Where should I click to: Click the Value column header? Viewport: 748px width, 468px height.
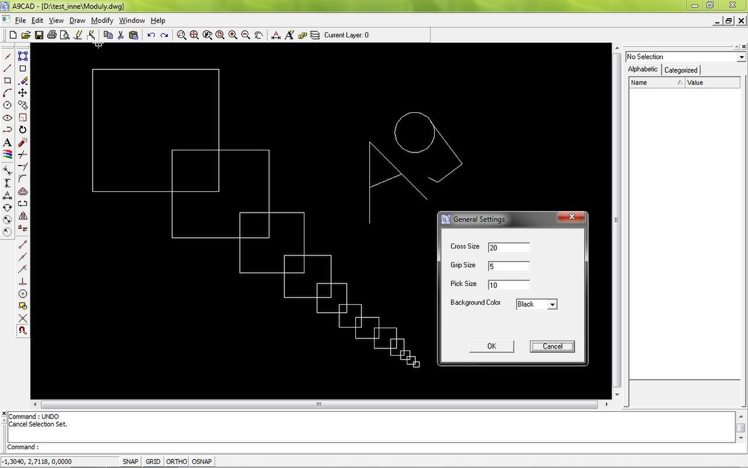point(712,82)
